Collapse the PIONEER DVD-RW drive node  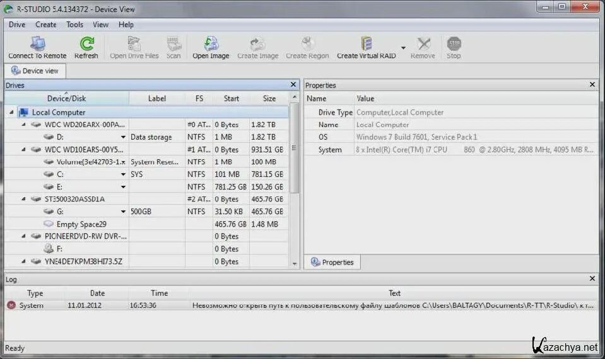click(23, 236)
